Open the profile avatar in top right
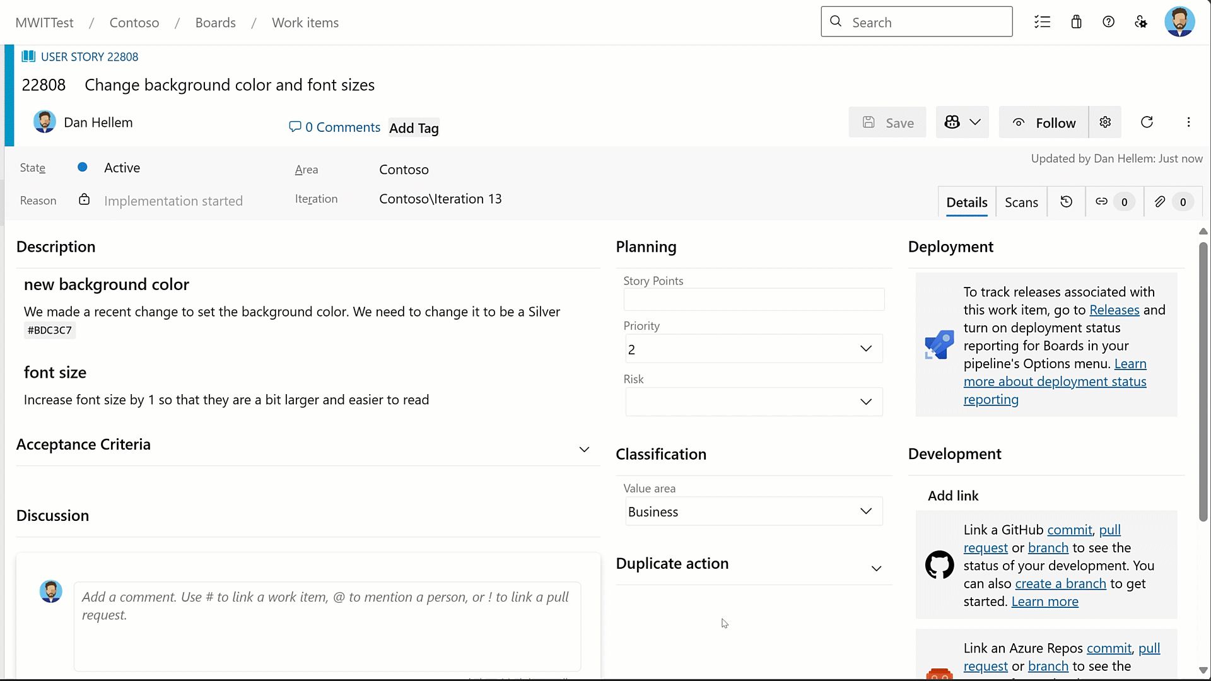 point(1179,22)
